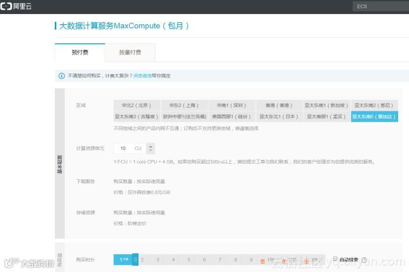This screenshot has width=409, height=272.
Task: Select the 1-year duration with gift icon
Action: pos(267,260)
